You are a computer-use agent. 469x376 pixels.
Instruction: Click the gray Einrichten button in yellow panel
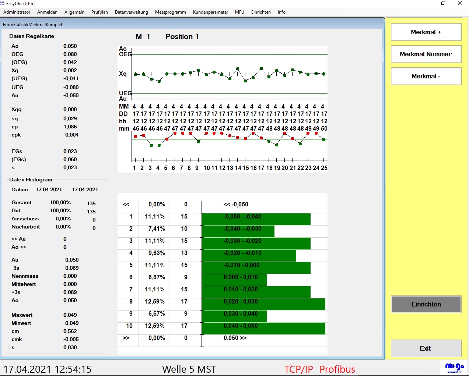pos(426,304)
